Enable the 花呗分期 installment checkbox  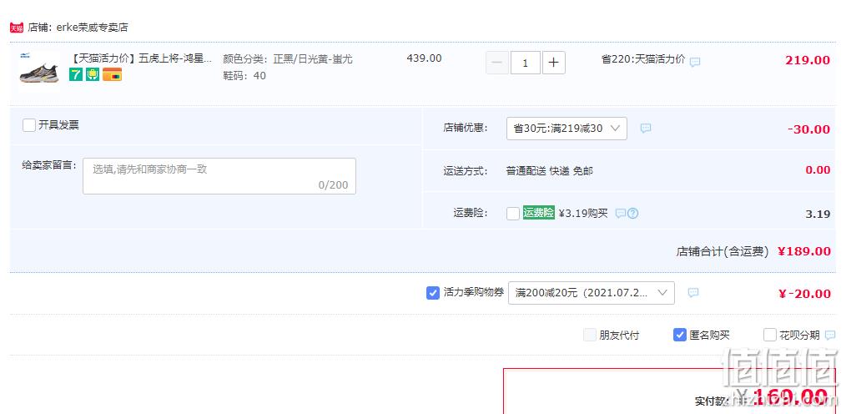[x=770, y=336]
